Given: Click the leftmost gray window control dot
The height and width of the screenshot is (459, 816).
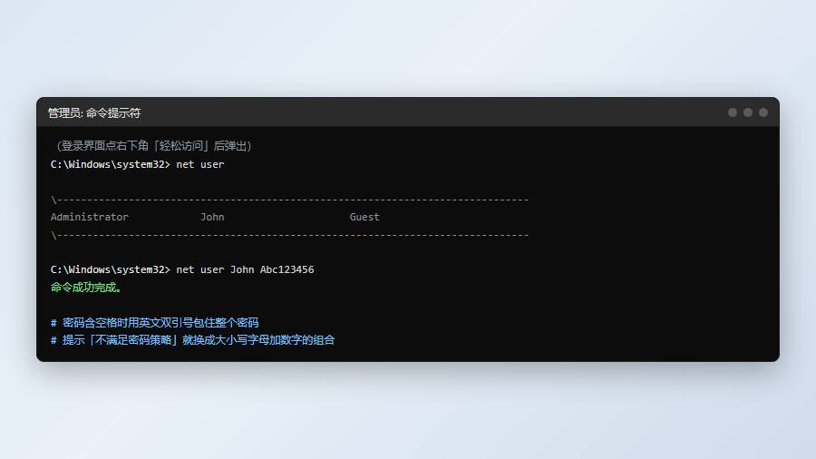Looking at the screenshot, I should tap(733, 112).
